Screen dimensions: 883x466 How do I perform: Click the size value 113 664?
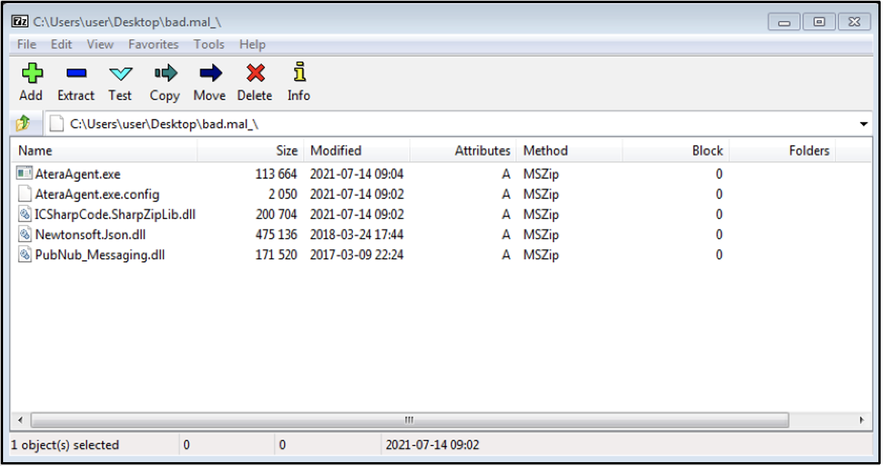click(x=276, y=174)
